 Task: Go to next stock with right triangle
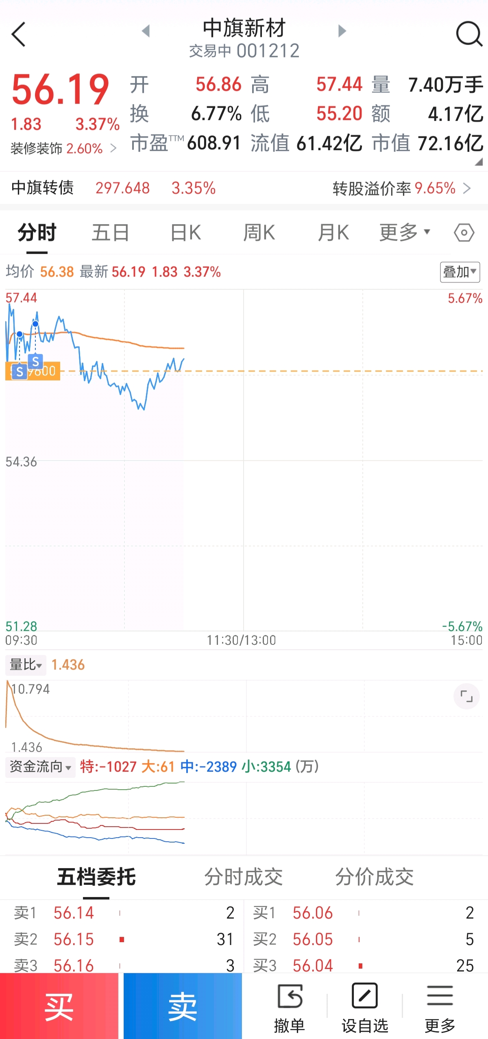click(342, 31)
